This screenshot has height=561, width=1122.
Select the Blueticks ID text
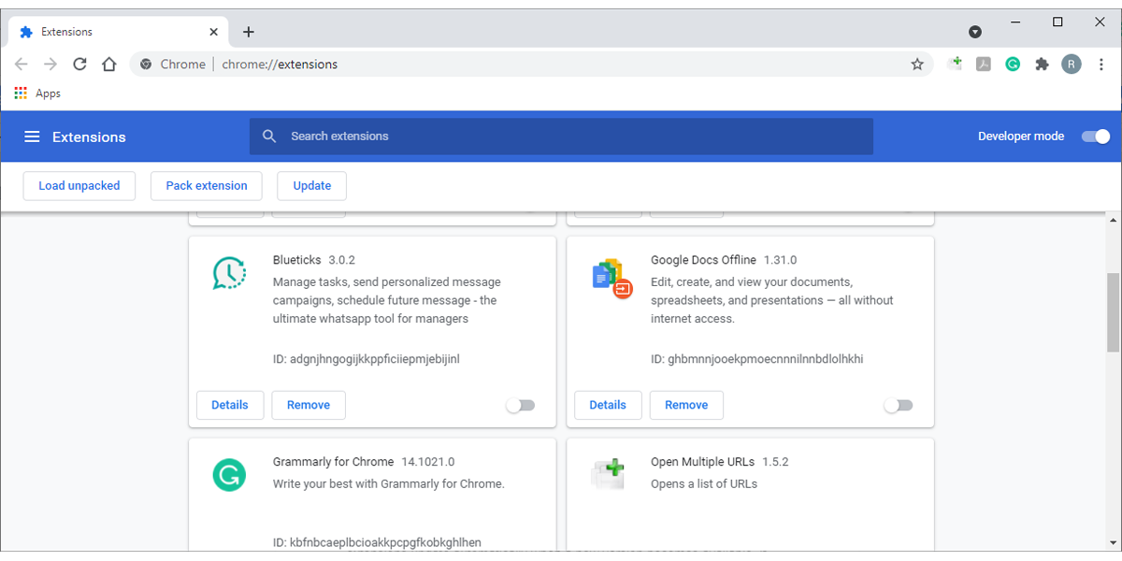[x=367, y=359]
